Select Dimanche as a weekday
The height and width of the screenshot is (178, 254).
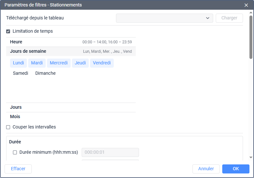point(45,73)
